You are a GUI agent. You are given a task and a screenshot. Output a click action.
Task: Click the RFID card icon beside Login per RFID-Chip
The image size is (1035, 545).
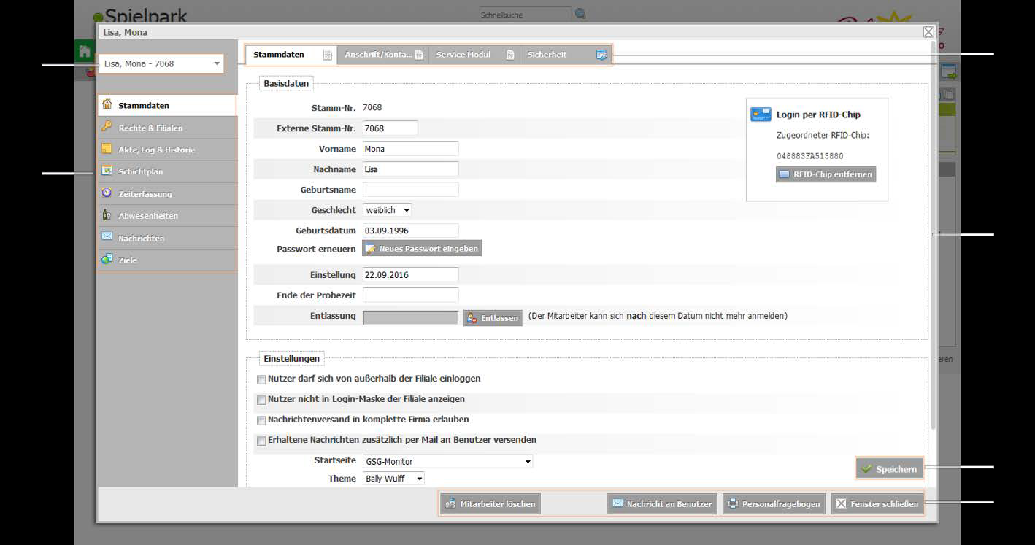[x=761, y=115]
